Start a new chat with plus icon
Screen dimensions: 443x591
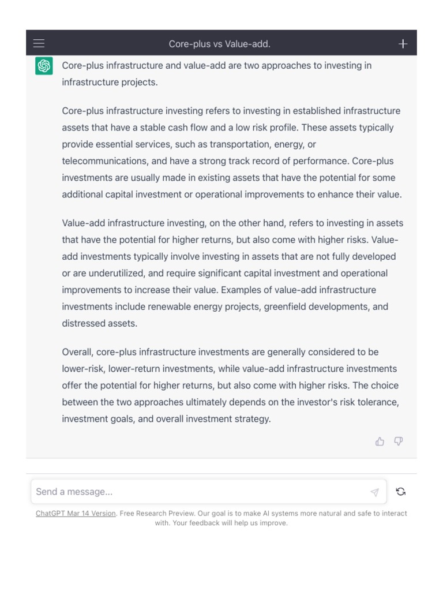pyautogui.click(x=403, y=44)
